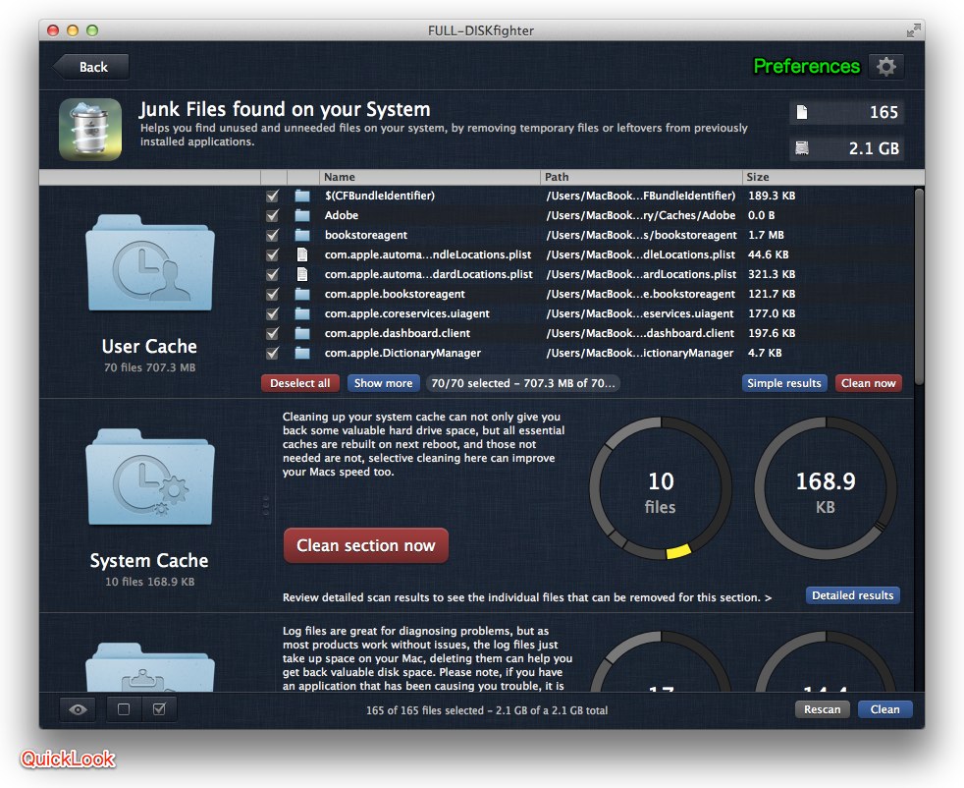Click the eye preview icon in bottom bar
This screenshot has height=788, width=964.
[78, 709]
